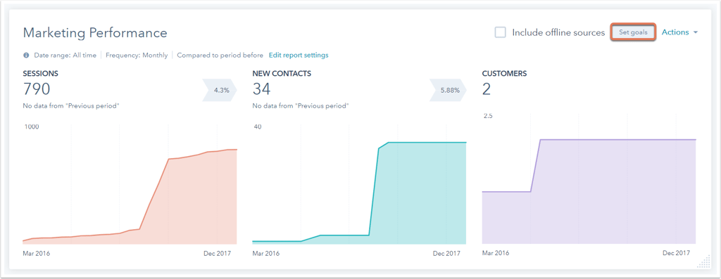Click Mar 2016 label under Customers chart
This screenshot has width=721, height=279.
496,253
